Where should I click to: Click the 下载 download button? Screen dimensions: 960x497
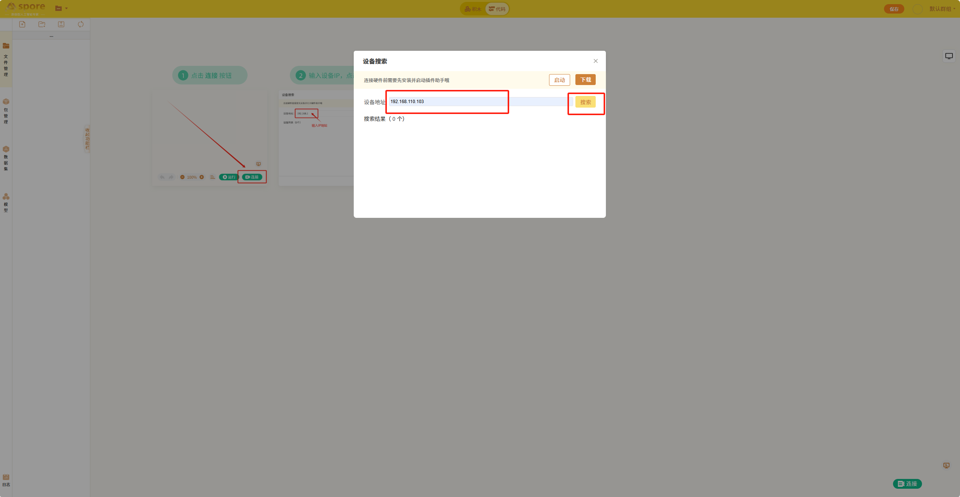585,80
